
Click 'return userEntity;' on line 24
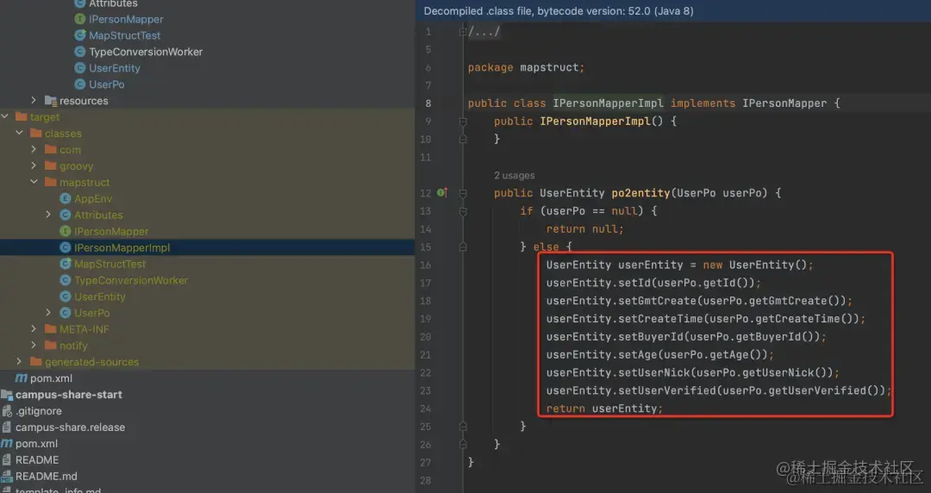(x=603, y=409)
